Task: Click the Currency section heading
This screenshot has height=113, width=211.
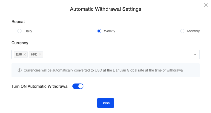Action: point(20,43)
